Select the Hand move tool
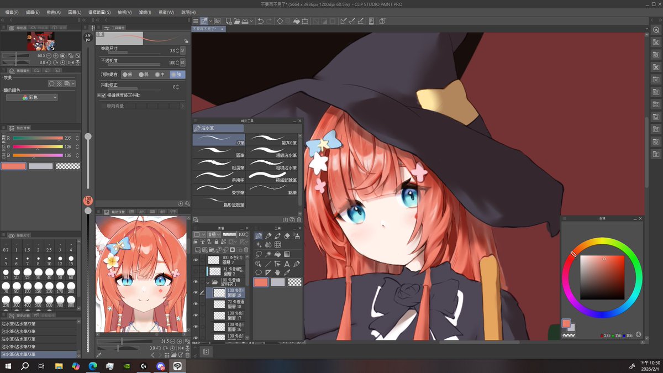Viewport: 663px width, 373px height. pos(277,272)
